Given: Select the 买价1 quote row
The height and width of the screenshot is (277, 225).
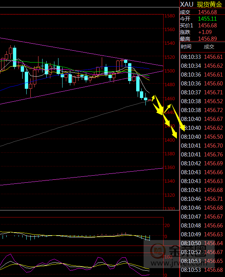Looking at the screenshot, I should pyautogui.click(x=202, y=26).
